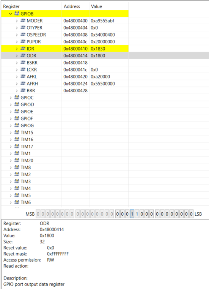Toggle the highlighted bit 12 box
This screenshot has width=209, height=289.
tap(132, 214)
